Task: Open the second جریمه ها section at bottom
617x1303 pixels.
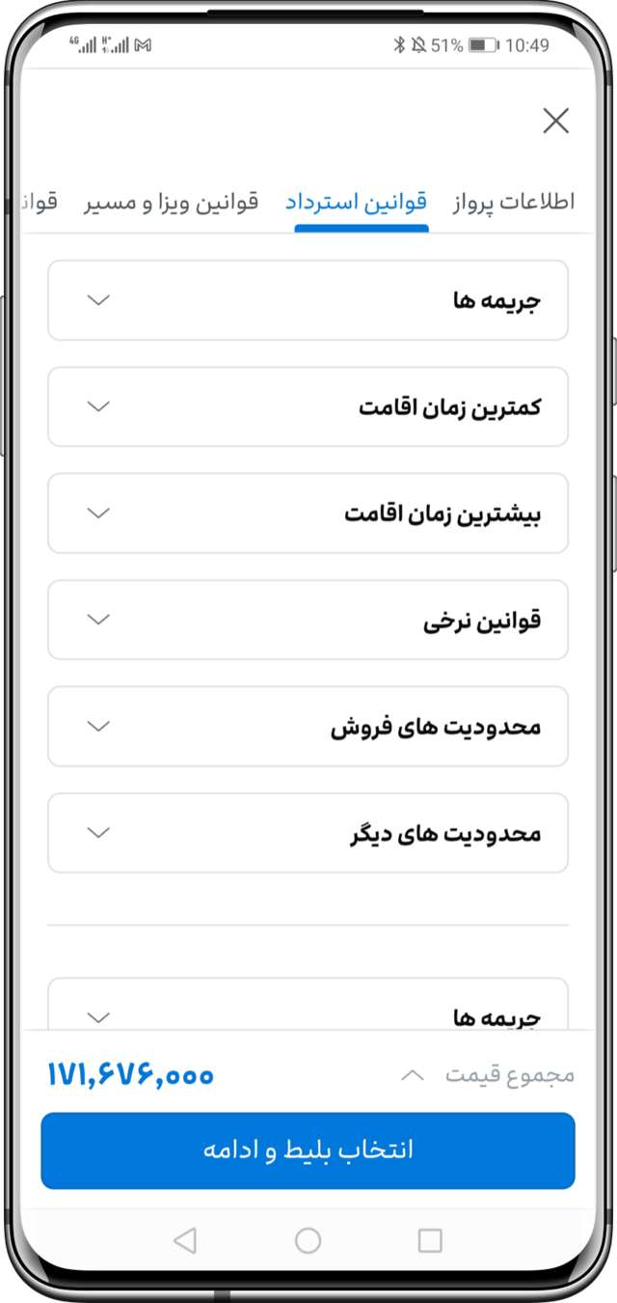Action: [308, 1009]
